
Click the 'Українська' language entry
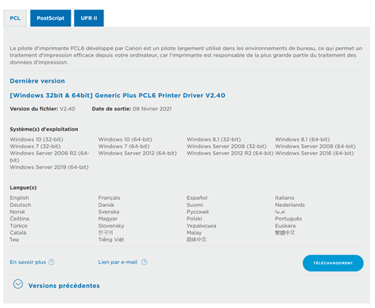coord(201,226)
